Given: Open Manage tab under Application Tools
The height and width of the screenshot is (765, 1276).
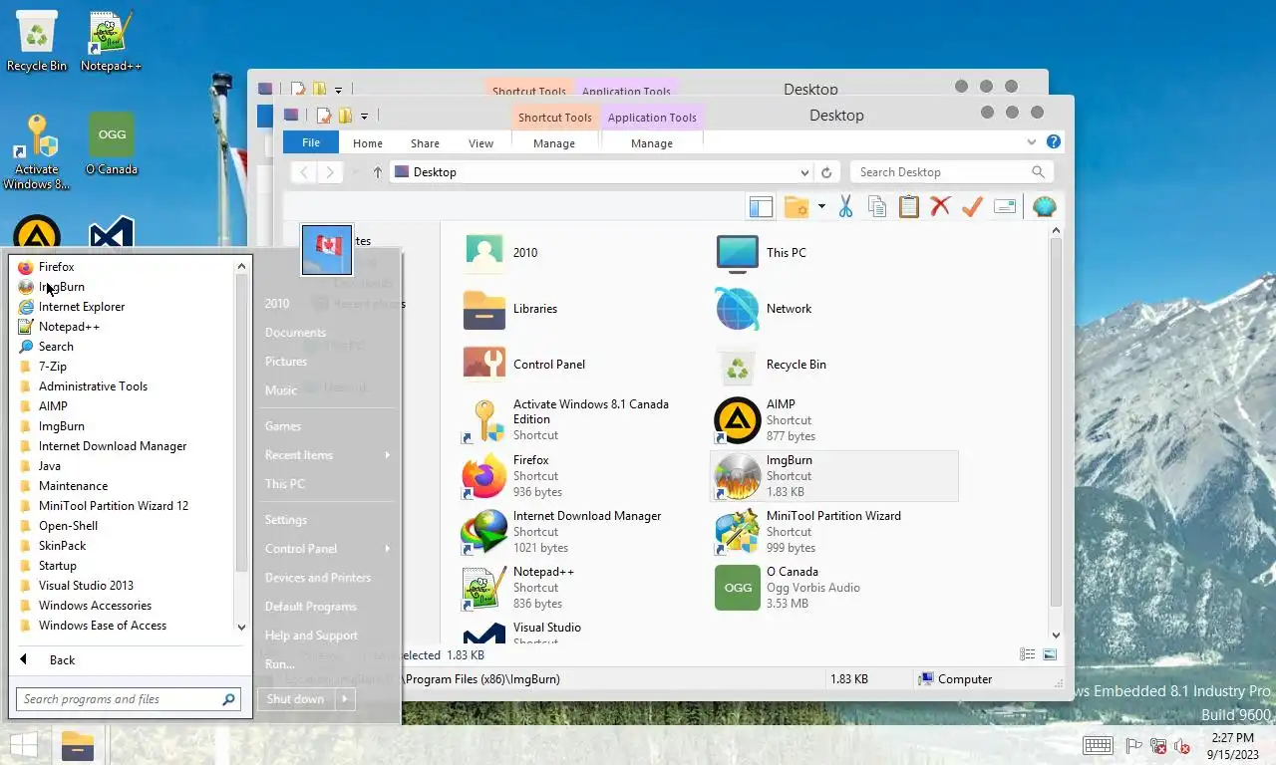Looking at the screenshot, I should pos(652,143).
